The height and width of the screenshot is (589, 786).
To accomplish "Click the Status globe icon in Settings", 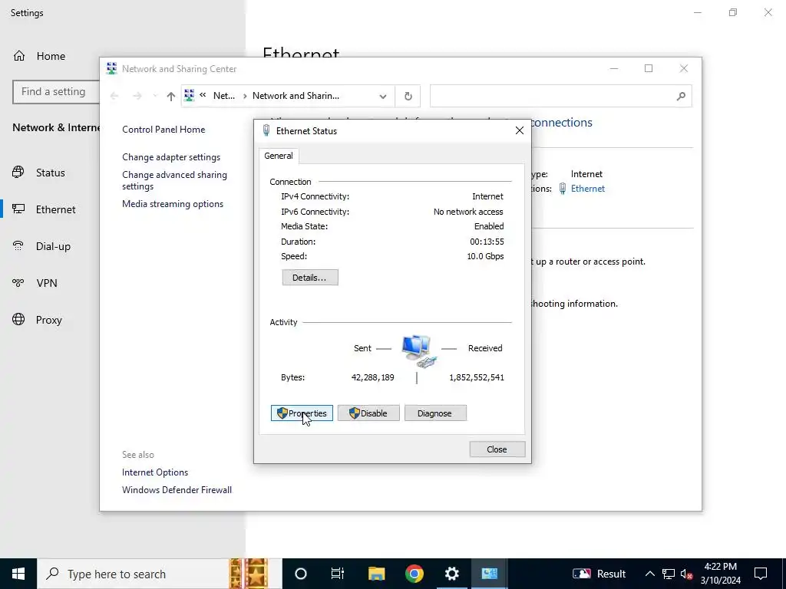I will point(18,173).
